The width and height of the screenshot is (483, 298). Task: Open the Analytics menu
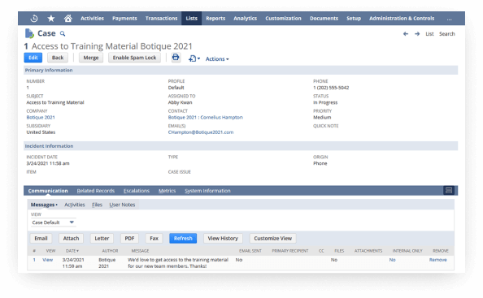pos(246,19)
